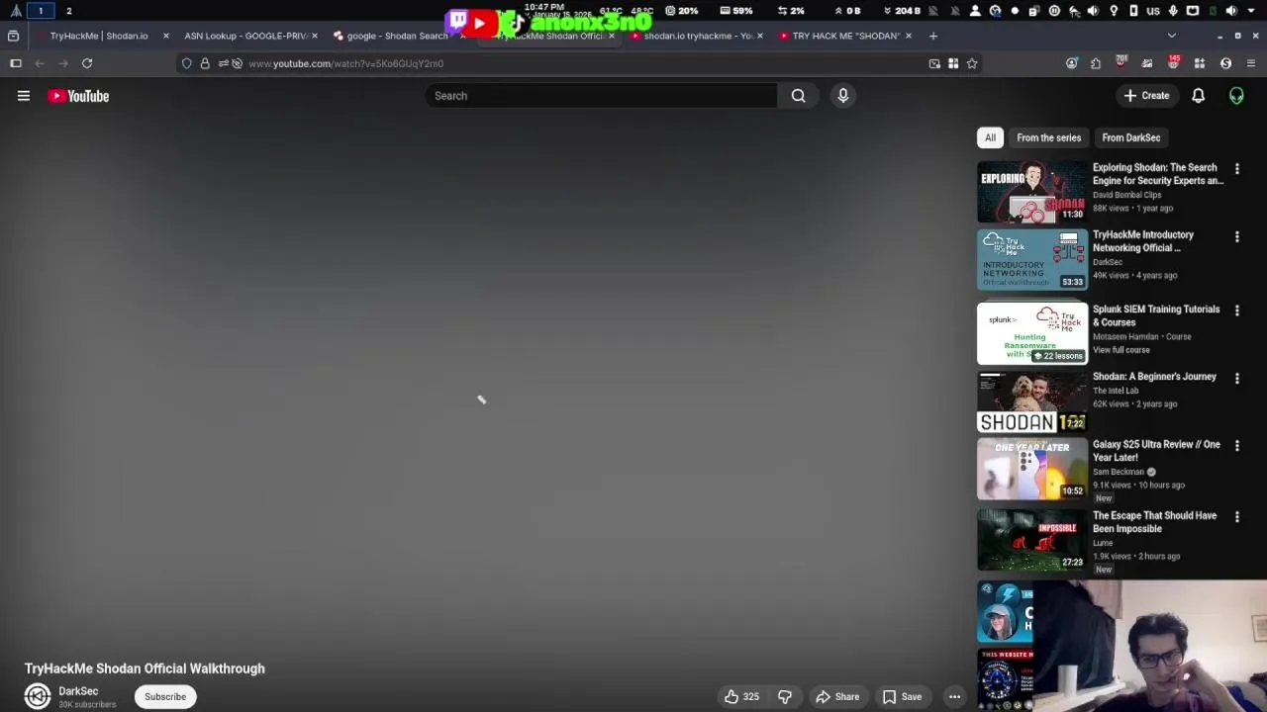This screenshot has height=712, width=1267.
Task: Open the View full course link
Action: (x=1121, y=350)
